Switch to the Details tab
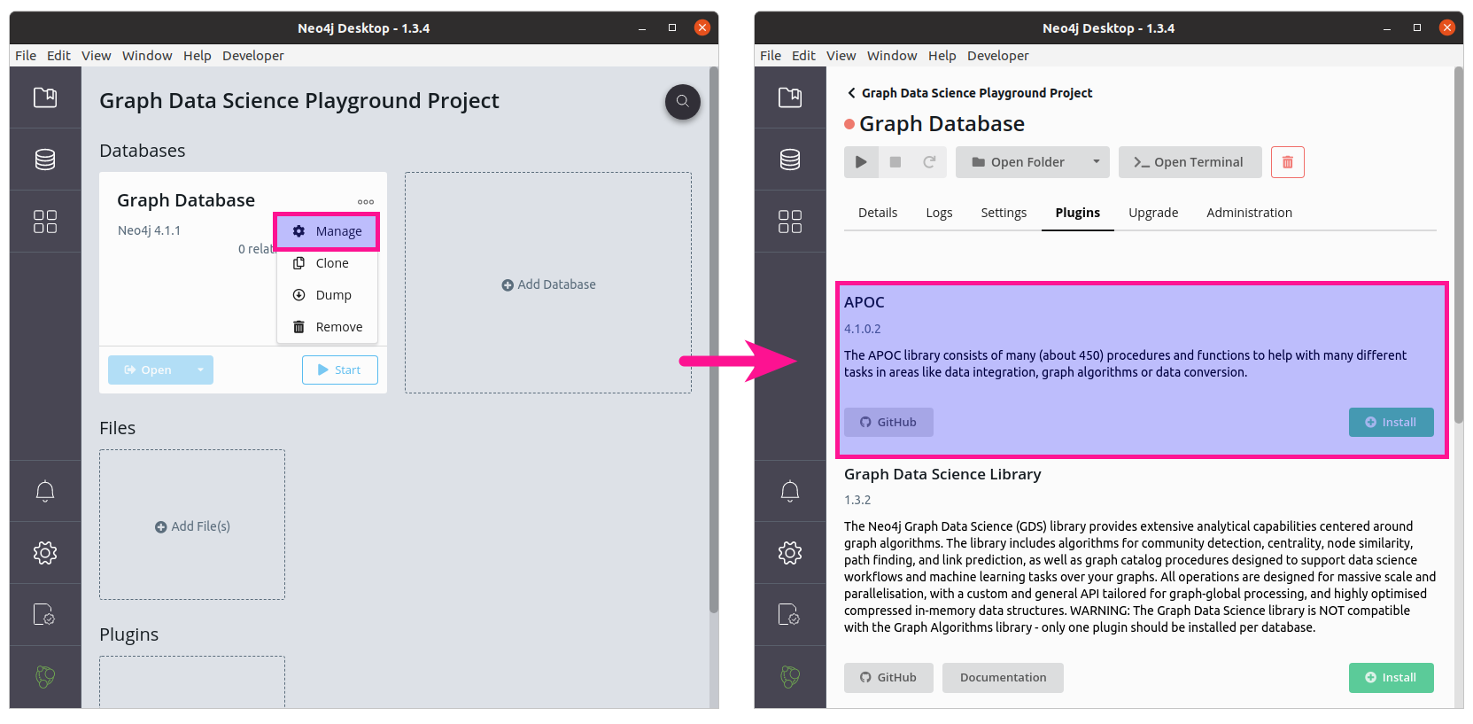This screenshot has height=724, width=1473. coord(878,213)
